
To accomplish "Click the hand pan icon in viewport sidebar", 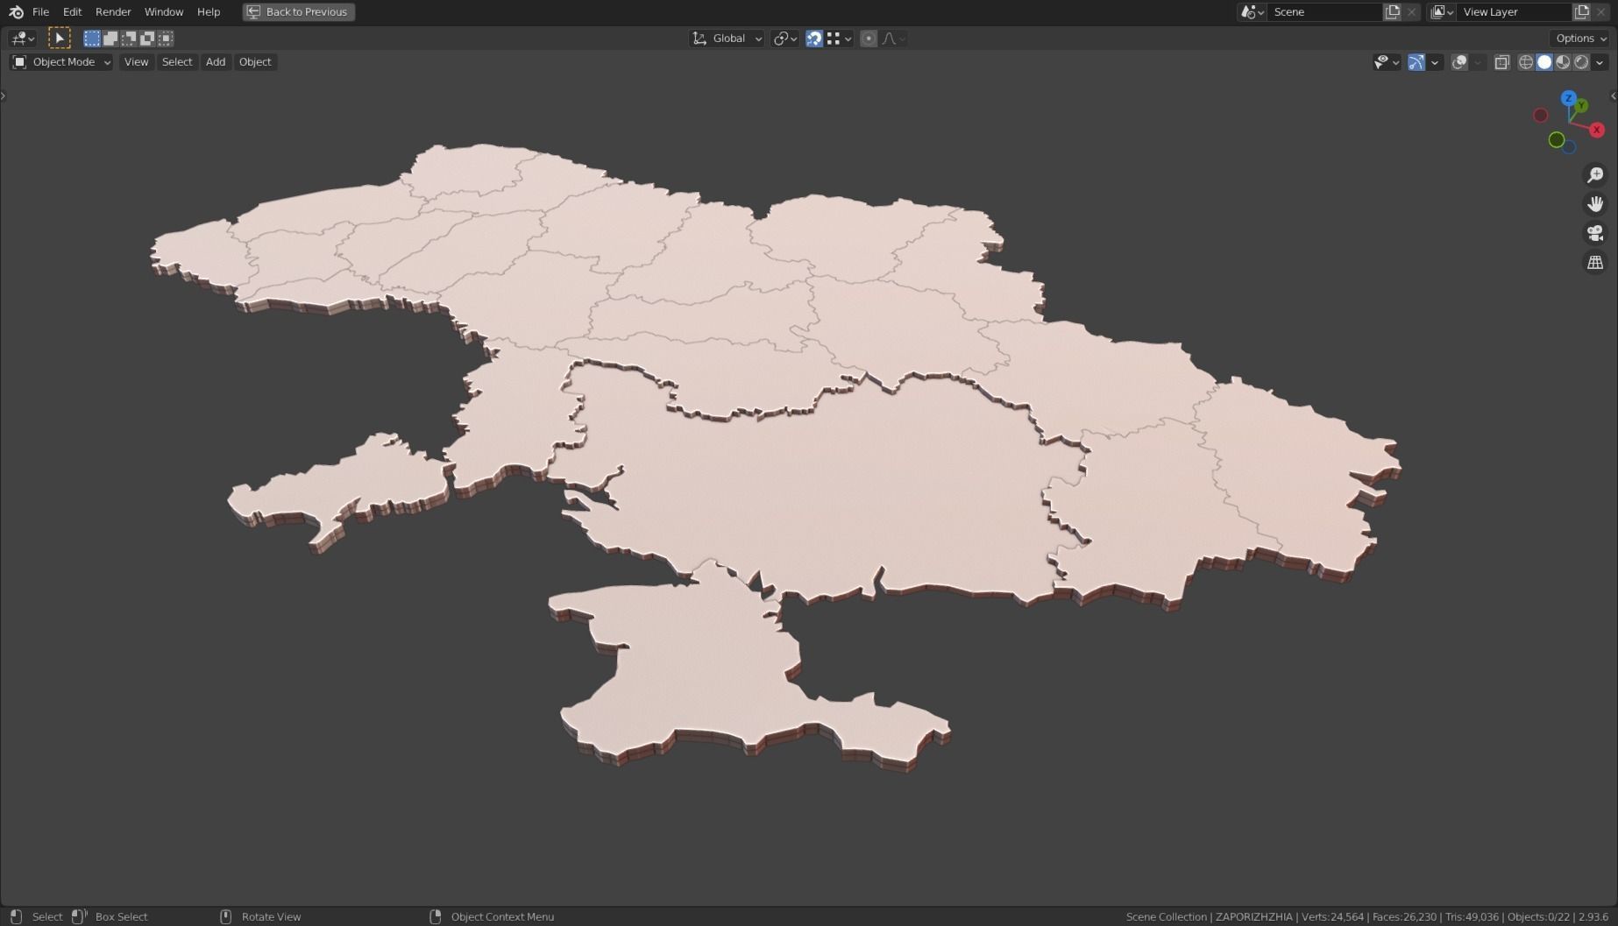I will tap(1595, 203).
